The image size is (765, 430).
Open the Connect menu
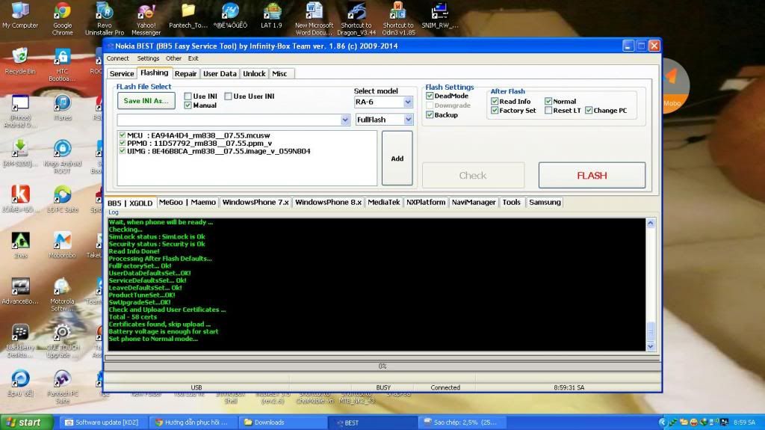point(117,58)
